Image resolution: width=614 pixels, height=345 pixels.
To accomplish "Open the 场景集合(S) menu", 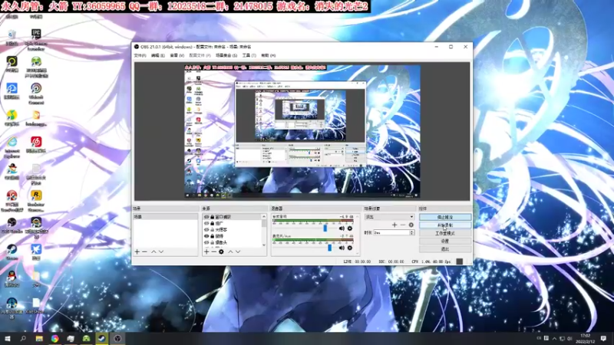I will point(226,55).
